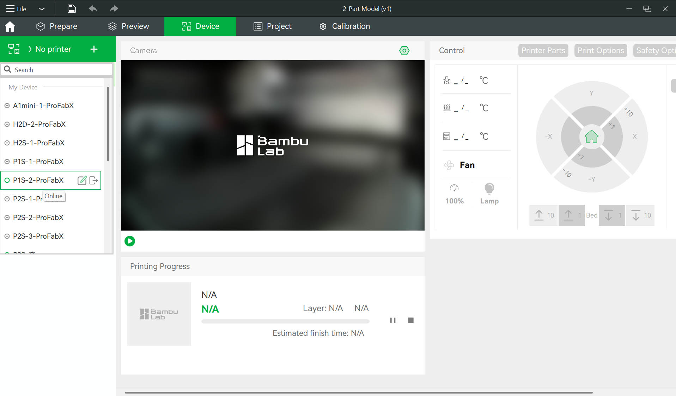Click the plus icon to add printer
The height and width of the screenshot is (396, 676).
click(x=94, y=49)
